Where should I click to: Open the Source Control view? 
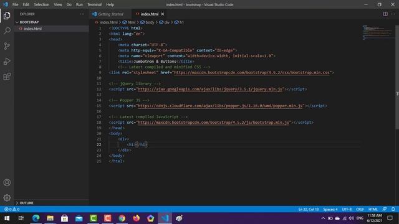[7, 46]
